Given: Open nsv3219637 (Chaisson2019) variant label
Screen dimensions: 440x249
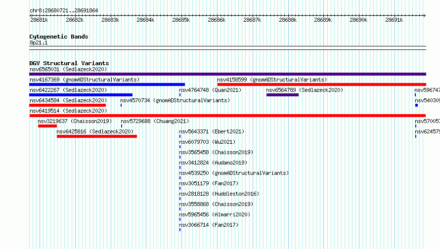Looking at the screenshot, I should pyautogui.click(x=75, y=121).
